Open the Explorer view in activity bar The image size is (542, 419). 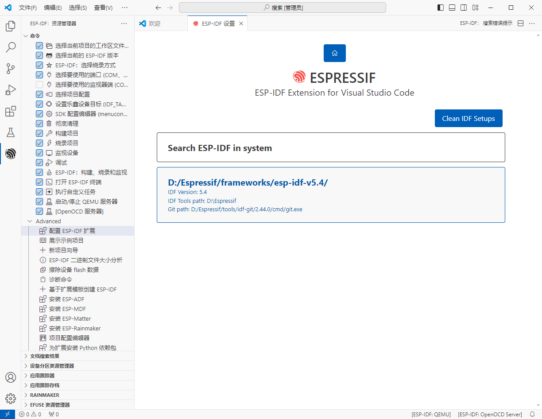click(11, 26)
